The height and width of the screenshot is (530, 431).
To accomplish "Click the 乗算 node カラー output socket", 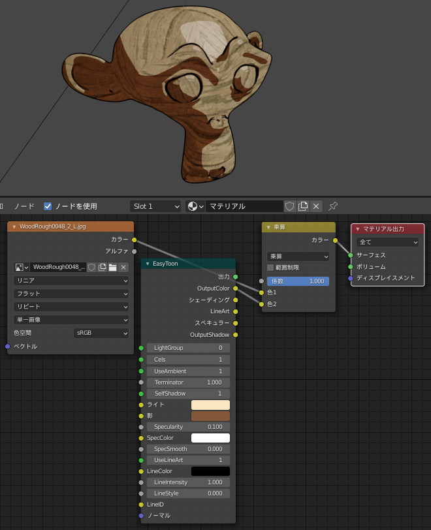I will [335, 240].
